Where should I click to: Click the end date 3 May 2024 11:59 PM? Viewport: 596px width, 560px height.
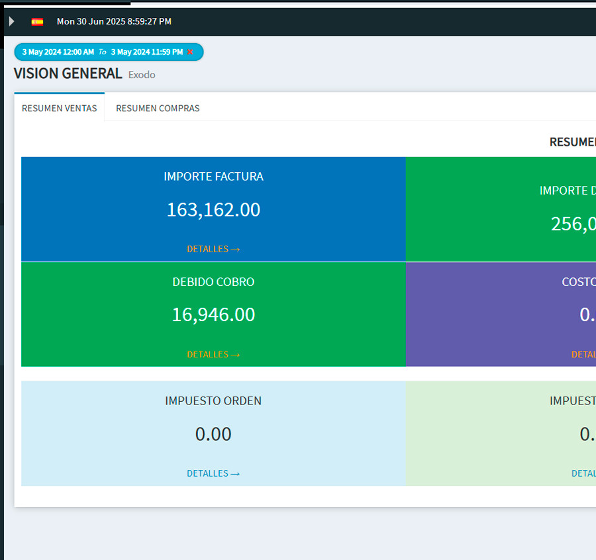point(146,52)
